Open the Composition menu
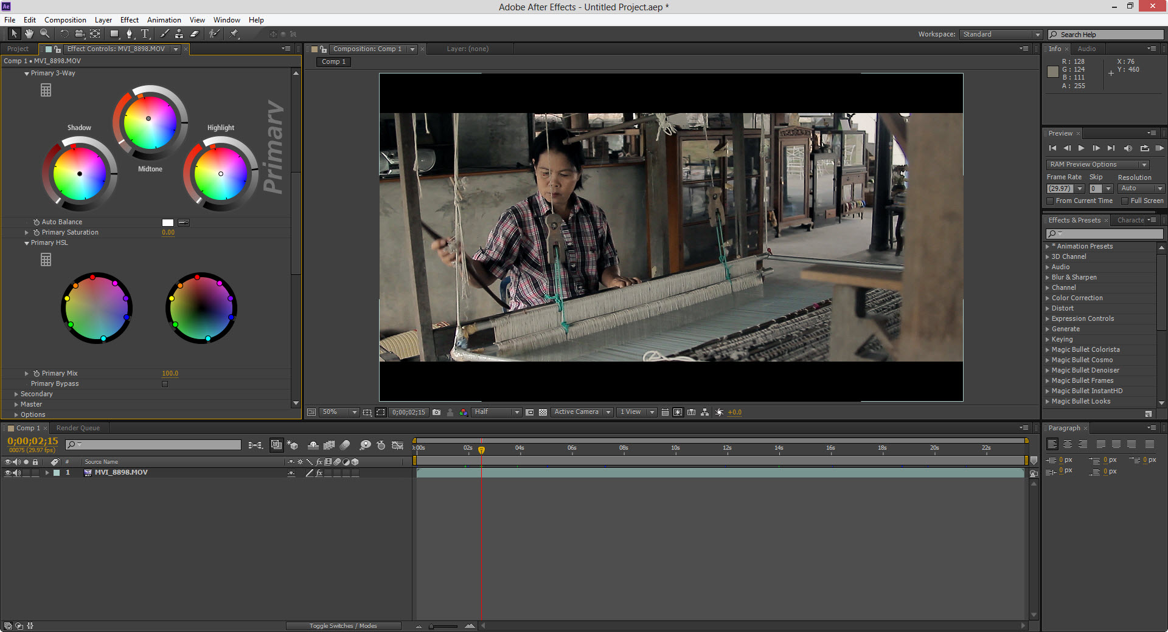The width and height of the screenshot is (1168, 632). pos(65,20)
